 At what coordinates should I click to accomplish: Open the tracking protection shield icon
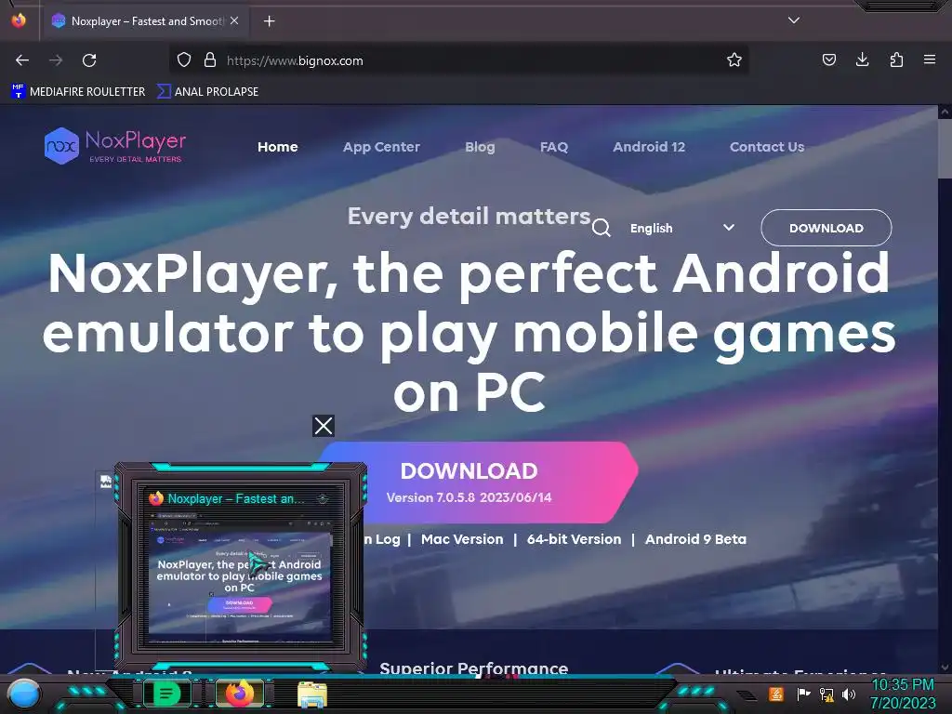coord(184,59)
